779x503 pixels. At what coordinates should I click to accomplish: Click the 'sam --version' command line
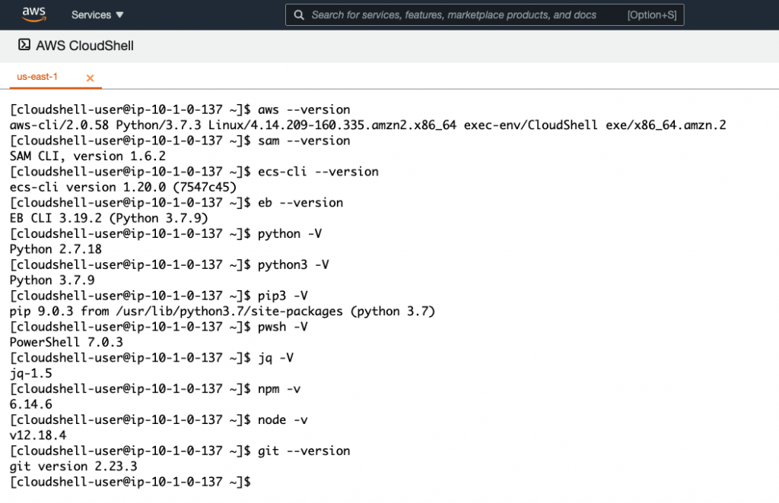180,141
